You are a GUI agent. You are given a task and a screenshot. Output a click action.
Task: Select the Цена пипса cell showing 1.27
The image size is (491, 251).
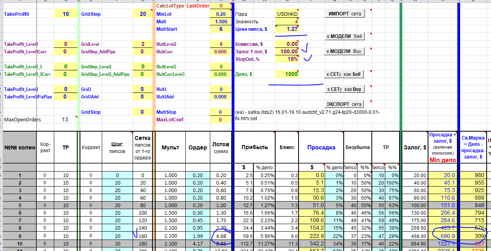point(287,29)
